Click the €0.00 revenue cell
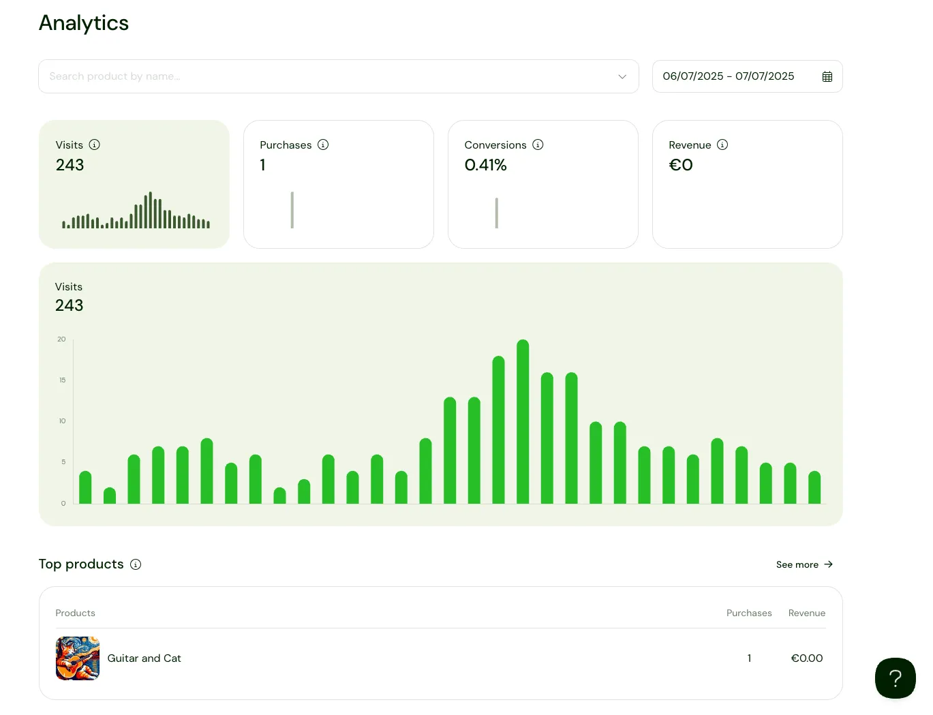Viewport: 933px width, 715px height. [x=807, y=658]
